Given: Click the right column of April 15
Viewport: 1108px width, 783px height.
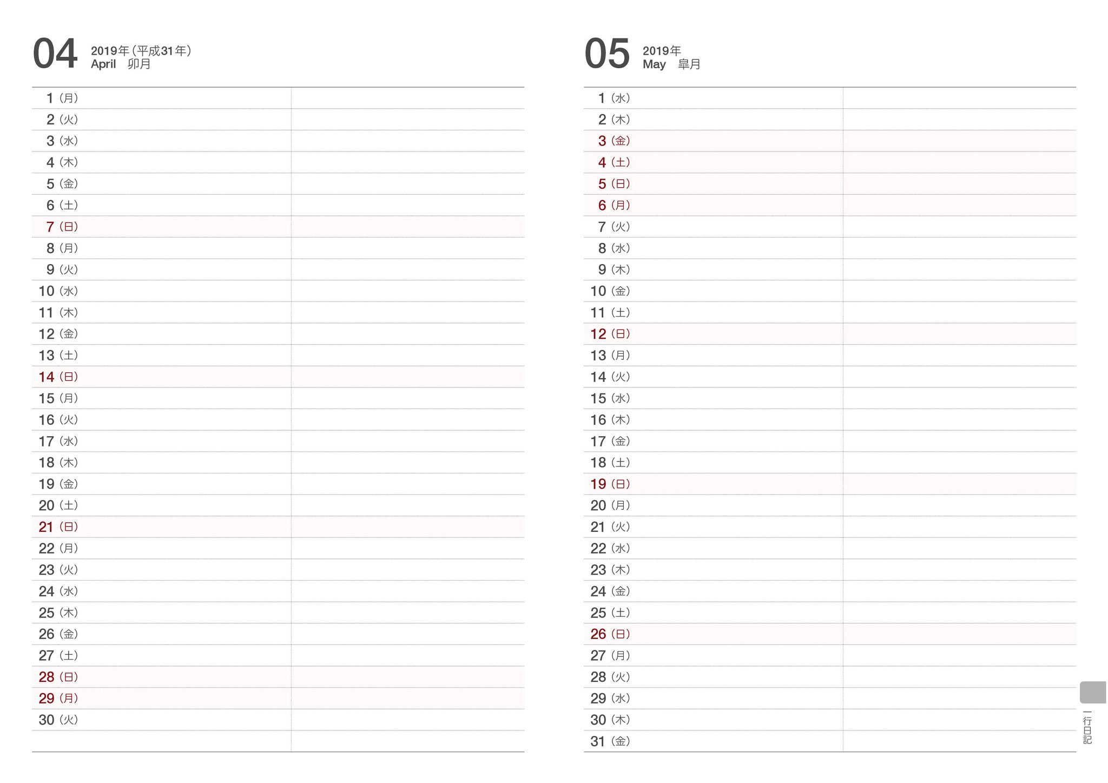Looking at the screenshot, I should tap(407, 399).
